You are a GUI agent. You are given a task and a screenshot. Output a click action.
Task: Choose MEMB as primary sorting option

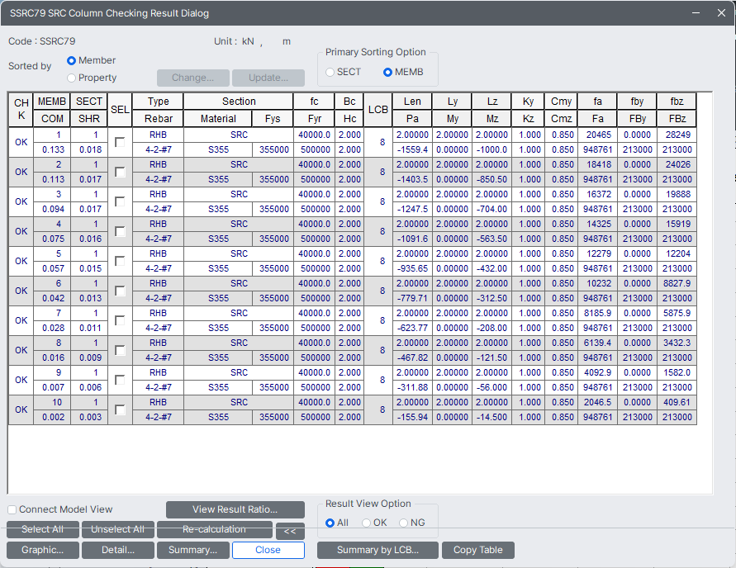[x=387, y=72]
